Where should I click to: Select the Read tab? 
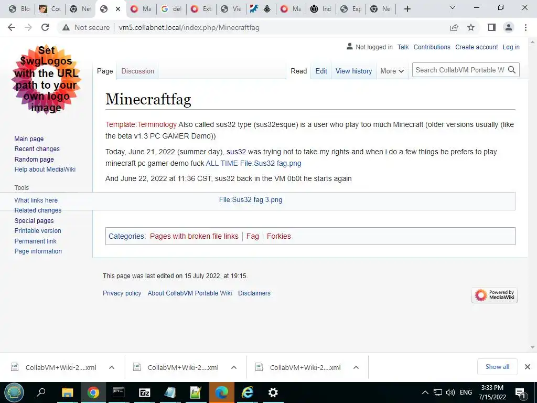[298, 71]
